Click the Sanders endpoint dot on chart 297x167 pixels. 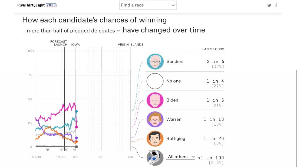tap(77, 111)
